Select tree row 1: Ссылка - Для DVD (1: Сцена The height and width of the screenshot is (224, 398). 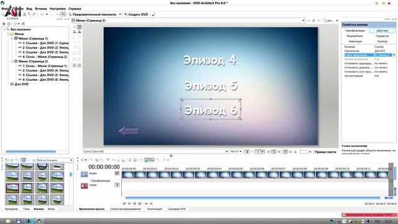coord(43,43)
